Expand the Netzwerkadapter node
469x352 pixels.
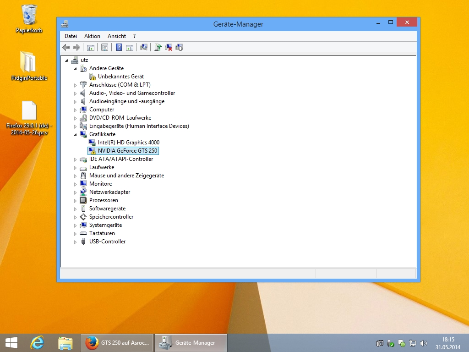[x=76, y=192]
